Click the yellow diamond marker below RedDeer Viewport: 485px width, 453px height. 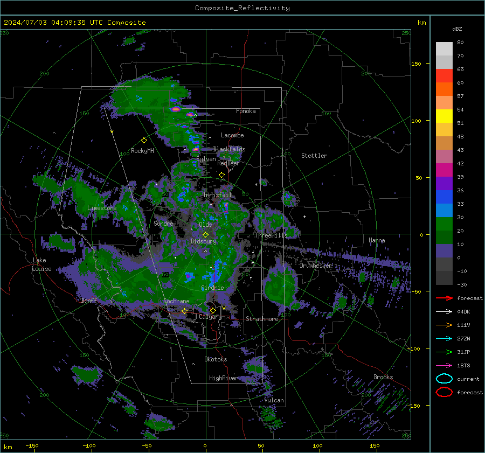click(221, 175)
